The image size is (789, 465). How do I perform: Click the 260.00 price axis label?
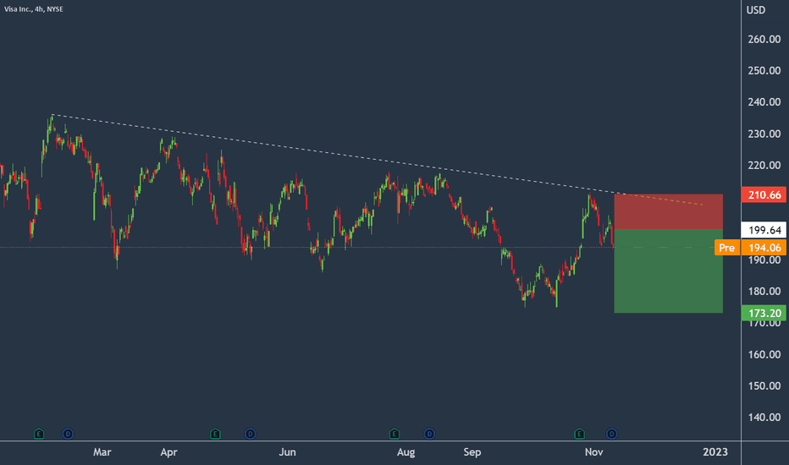tap(764, 39)
